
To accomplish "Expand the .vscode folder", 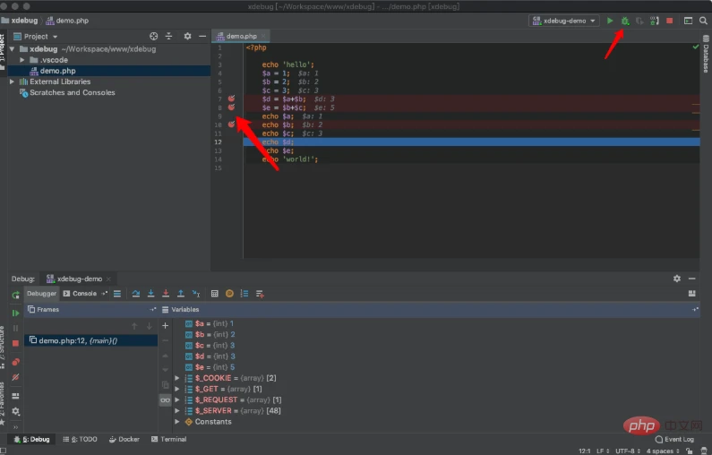I will tap(21, 60).
